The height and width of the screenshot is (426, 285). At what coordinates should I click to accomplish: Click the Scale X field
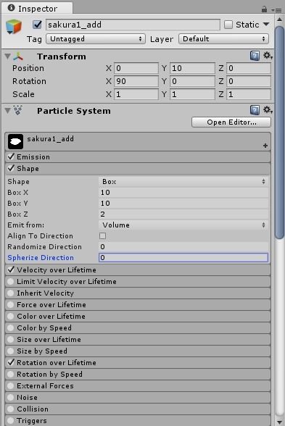pos(136,94)
